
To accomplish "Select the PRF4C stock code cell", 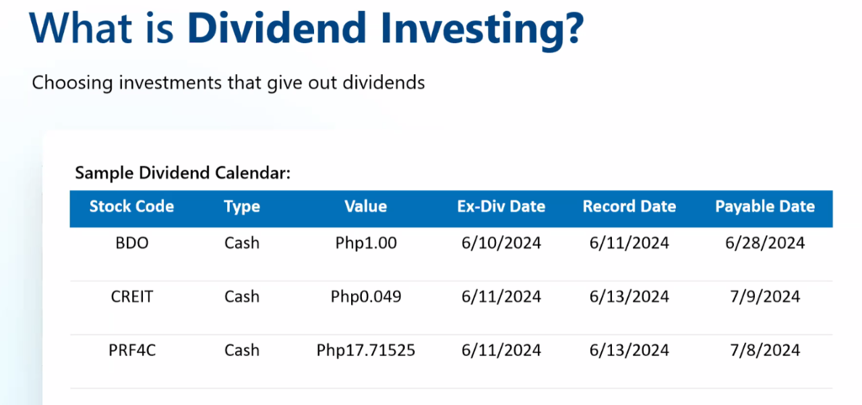I will pyautogui.click(x=131, y=349).
